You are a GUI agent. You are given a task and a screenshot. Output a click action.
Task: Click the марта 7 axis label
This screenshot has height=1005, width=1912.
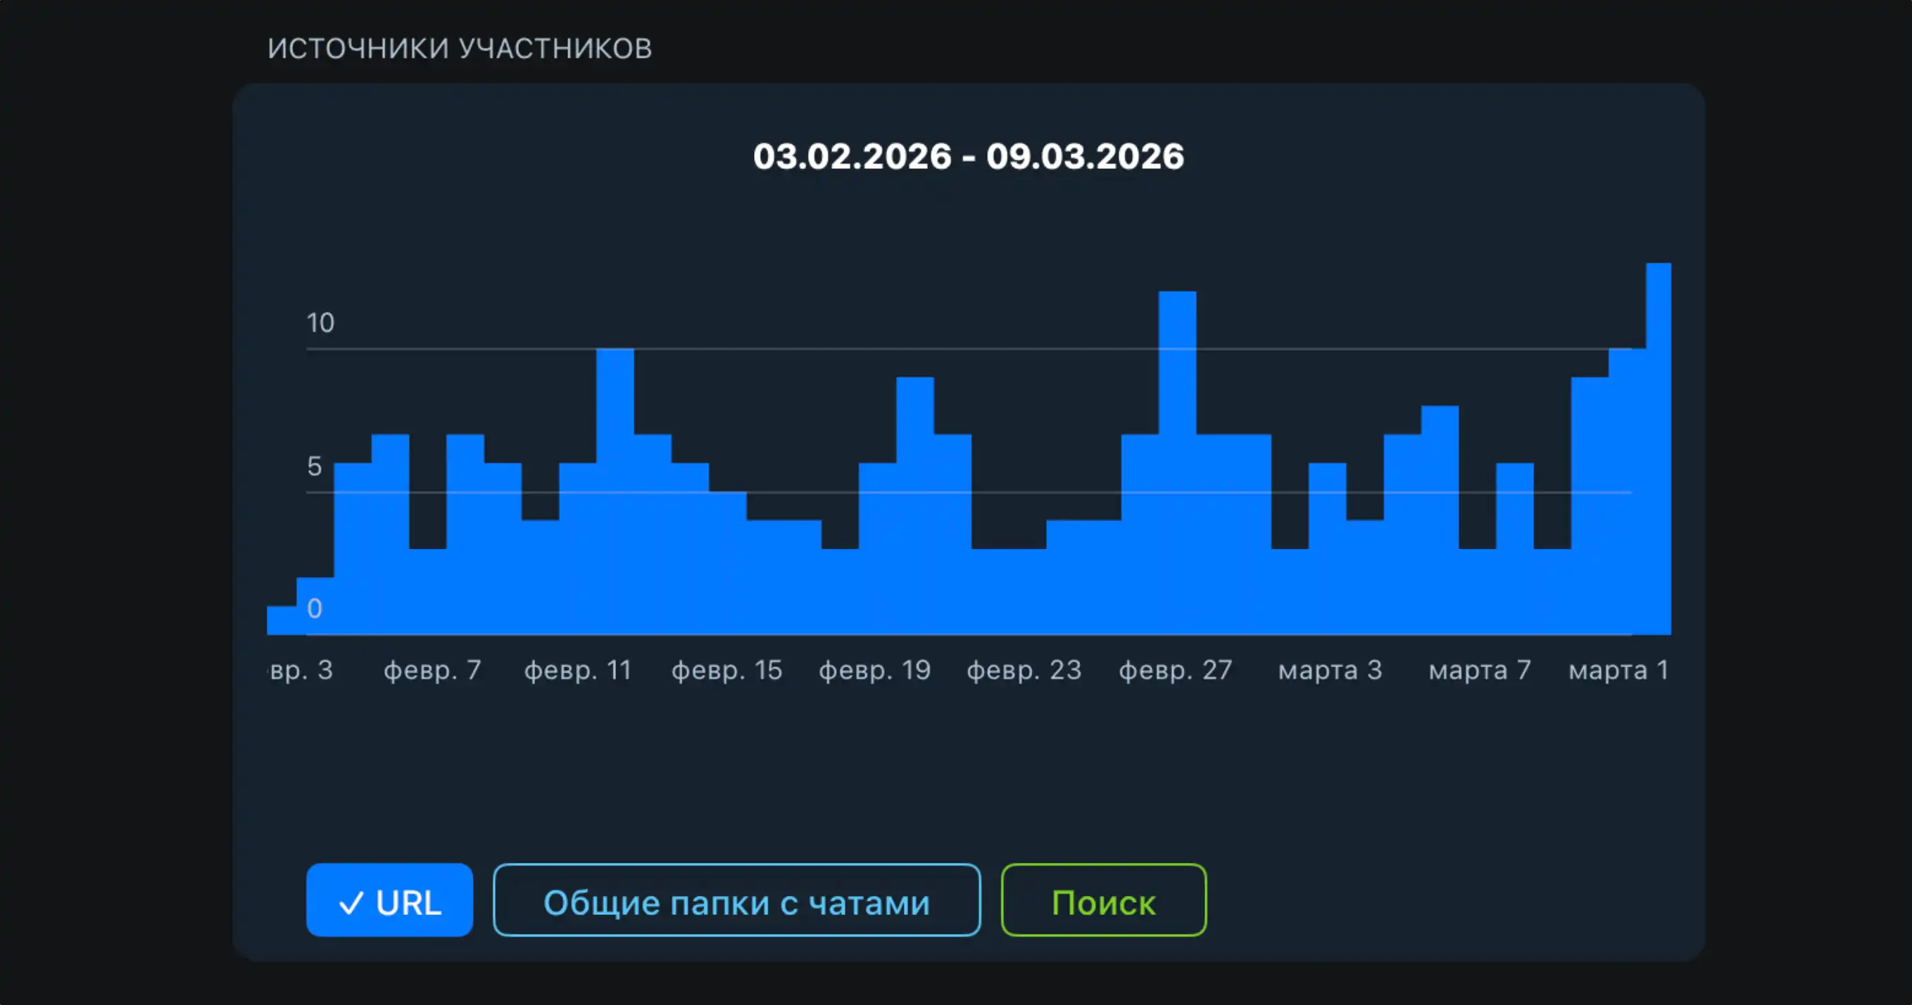point(1479,670)
